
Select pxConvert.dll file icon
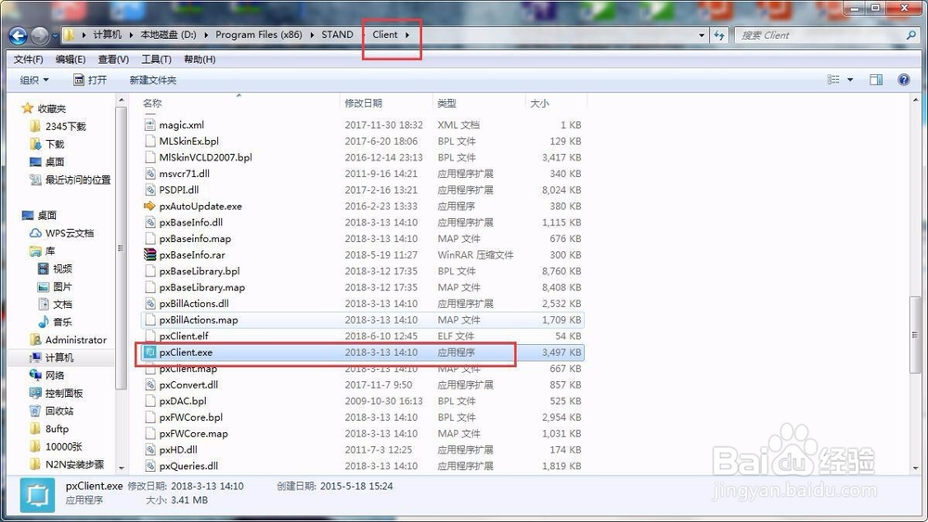point(149,385)
